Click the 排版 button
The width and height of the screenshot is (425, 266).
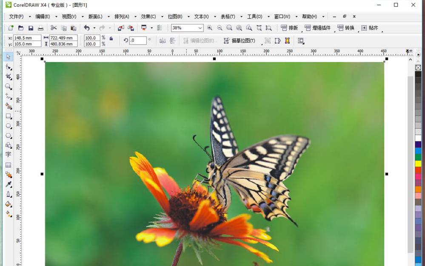point(289,28)
